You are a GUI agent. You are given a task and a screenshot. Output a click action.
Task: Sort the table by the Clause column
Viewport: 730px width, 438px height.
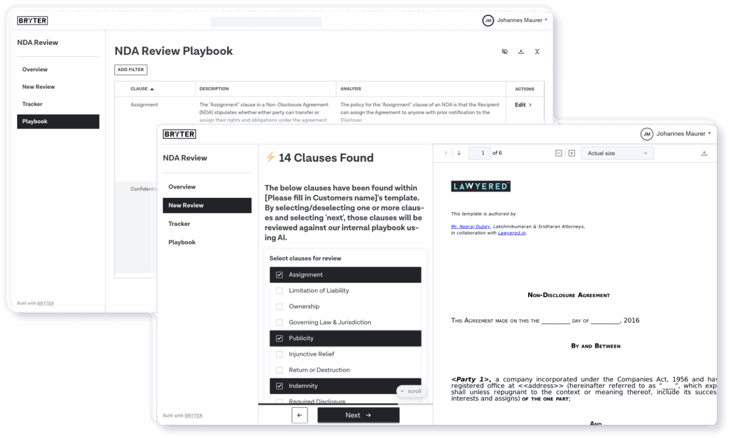click(x=142, y=89)
